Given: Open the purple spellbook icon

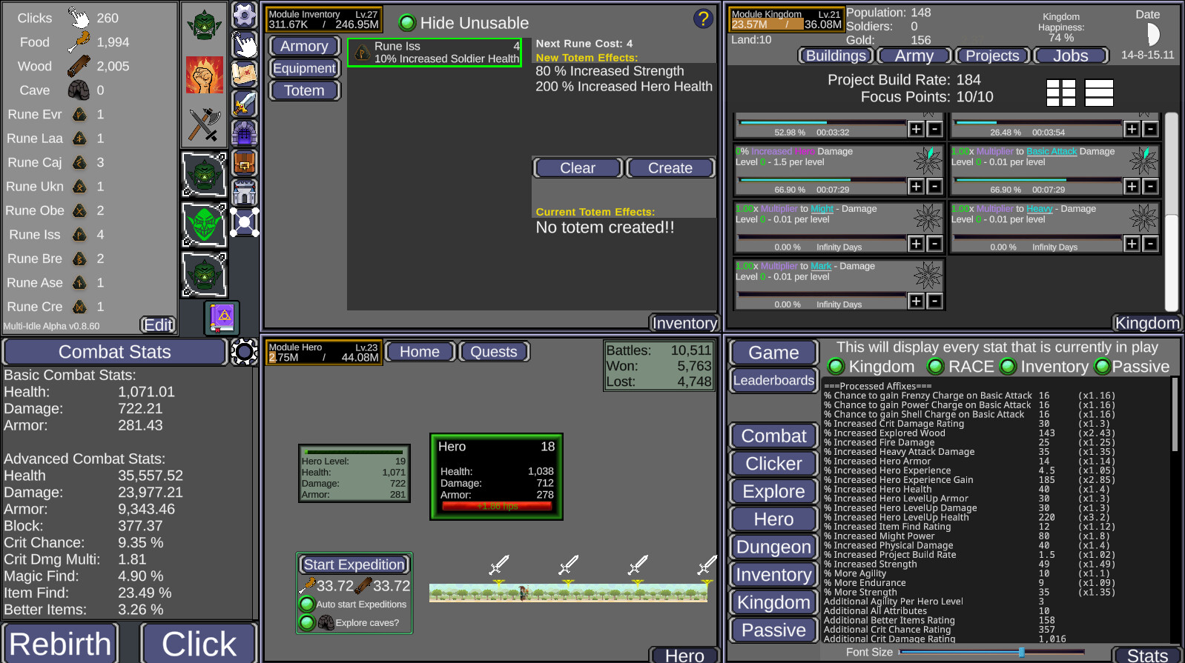Looking at the screenshot, I should click(x=222, y=318).
